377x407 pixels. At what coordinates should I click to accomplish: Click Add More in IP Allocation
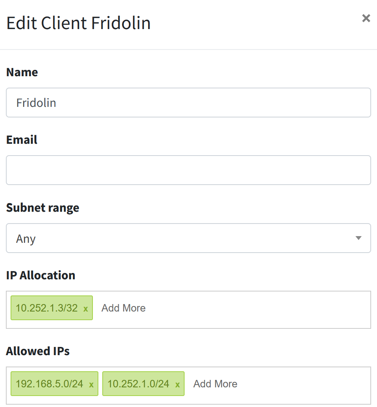(123, 308)
